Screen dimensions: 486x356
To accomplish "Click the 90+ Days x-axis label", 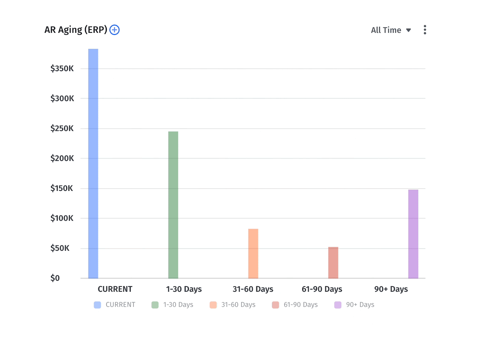I will [x=391, y=289].
